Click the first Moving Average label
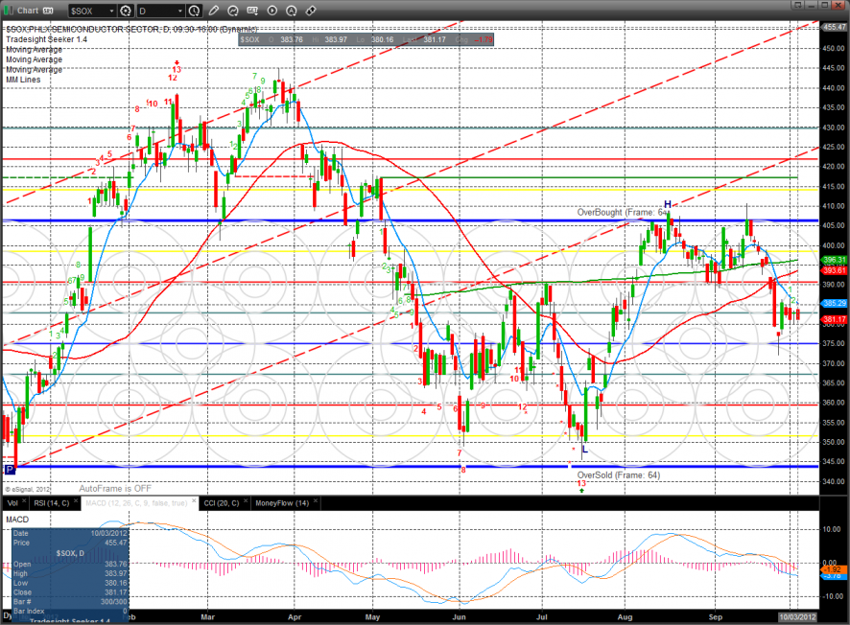 [x=35, y=49]
